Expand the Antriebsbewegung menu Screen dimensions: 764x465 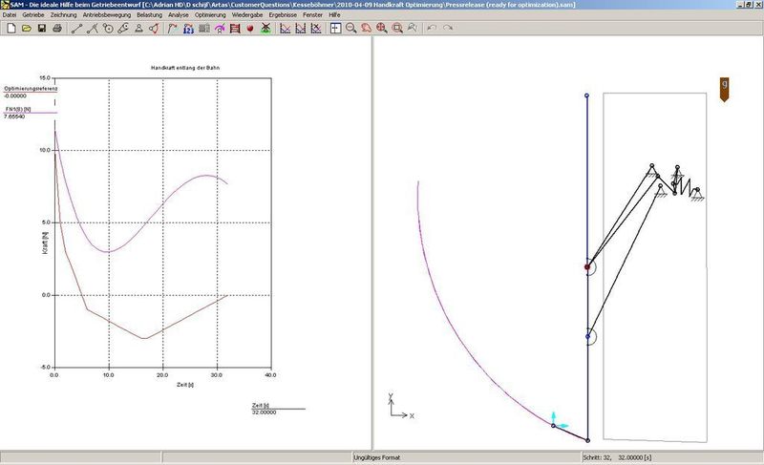[108, 16]
